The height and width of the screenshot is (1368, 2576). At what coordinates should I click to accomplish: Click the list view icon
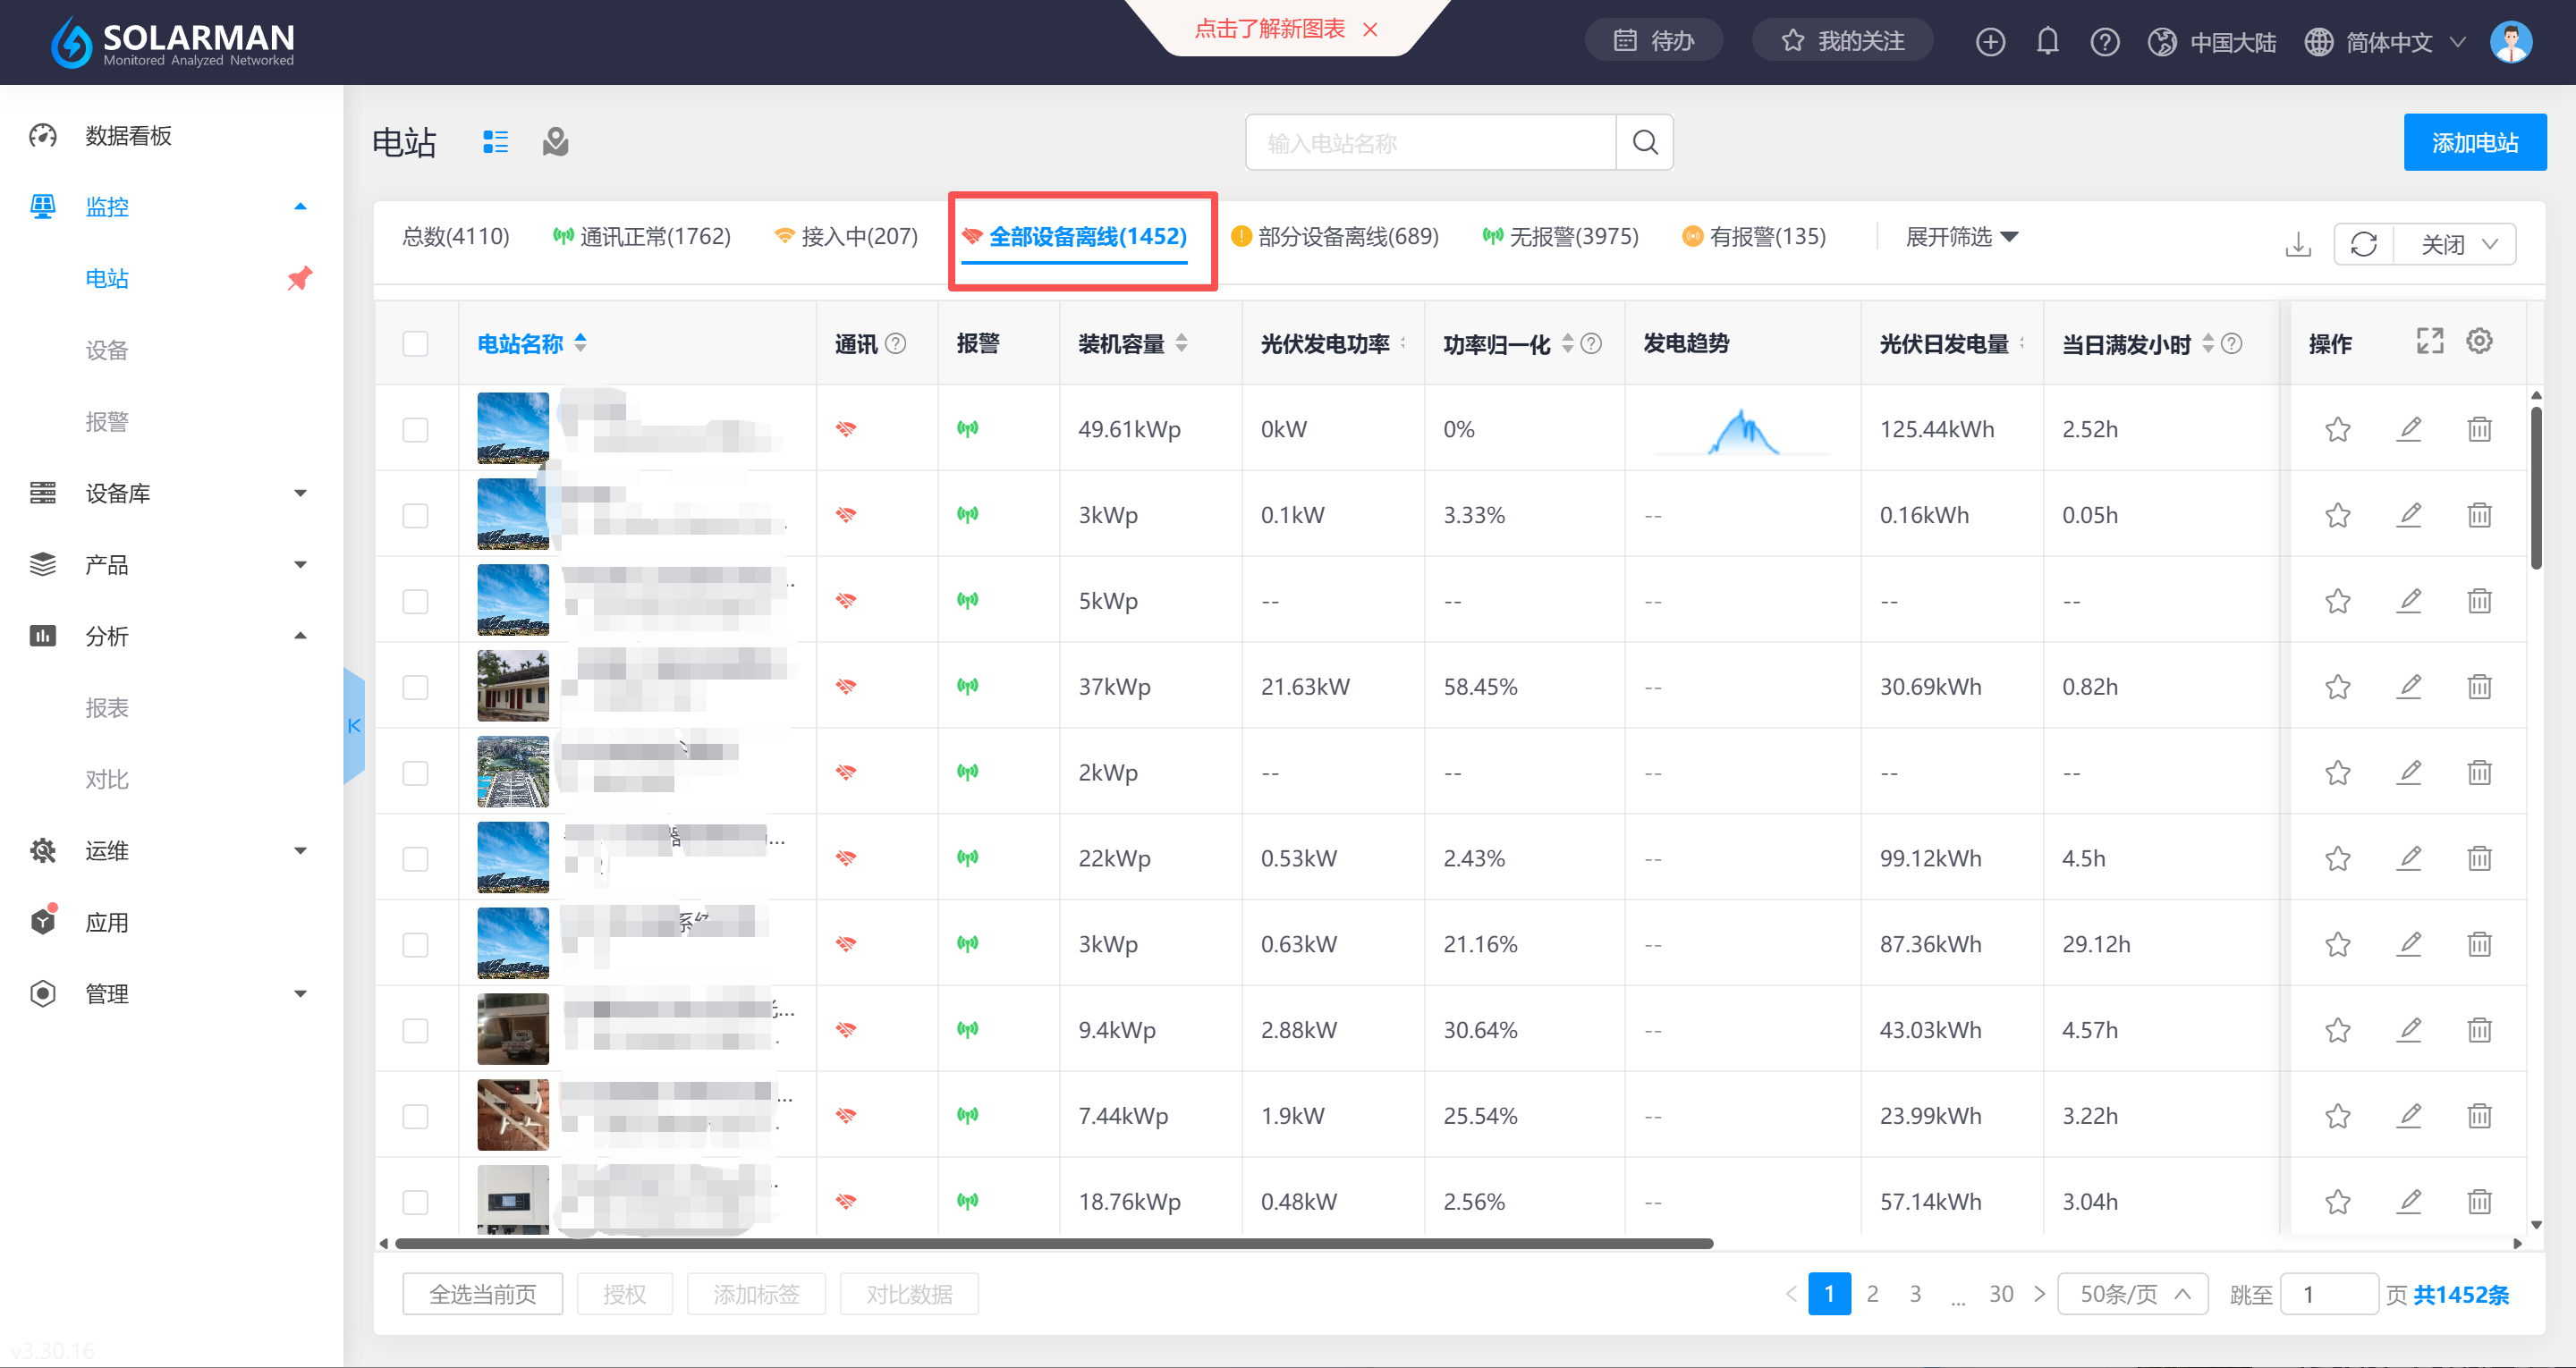[x=495, y=142]
